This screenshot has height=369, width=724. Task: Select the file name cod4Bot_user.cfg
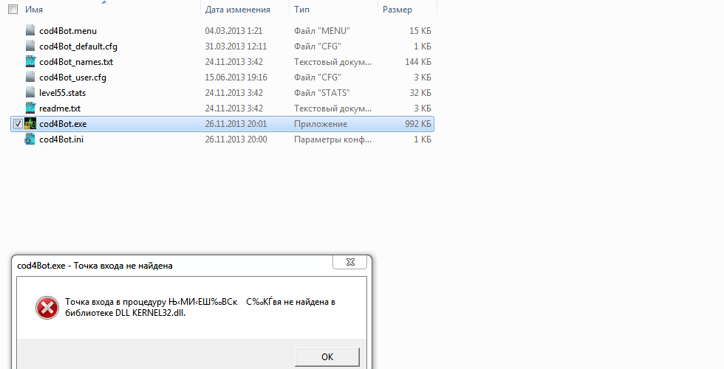[73, 77]
